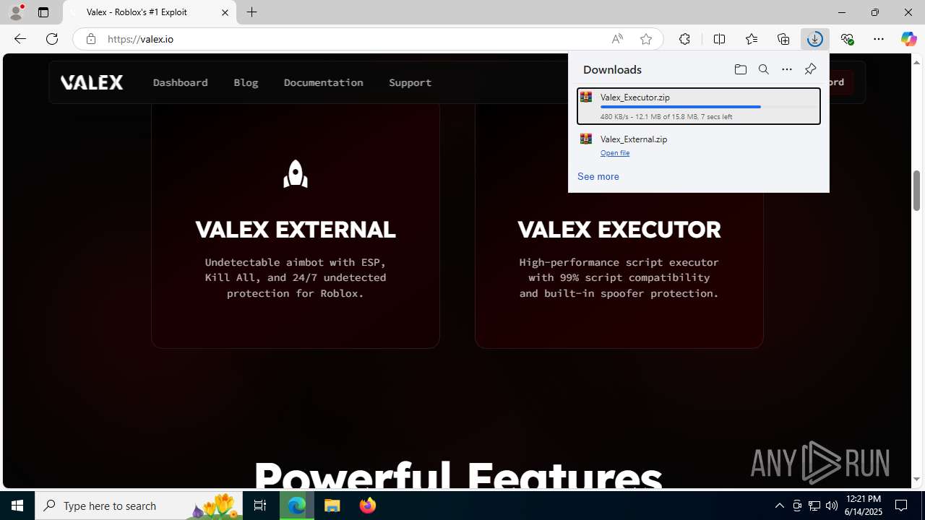Open browser profile icon
This screenshot has width=925, height=520.
click(x=15, y=12)
